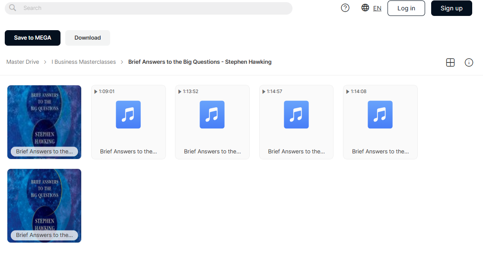Select the current Stephen Hawking folder breadcrumb
Viewport: 483px width, 271px height.
coord(200,62)
